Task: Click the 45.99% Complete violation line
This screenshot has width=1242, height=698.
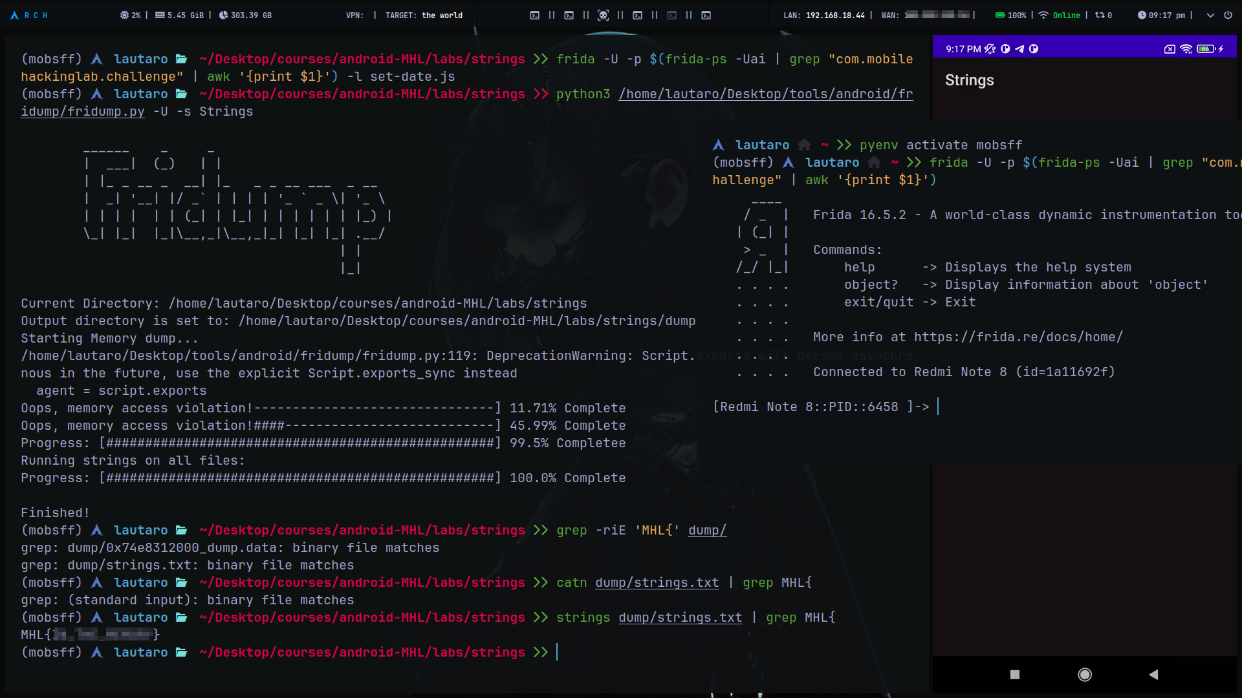Action: coord(323,425)
